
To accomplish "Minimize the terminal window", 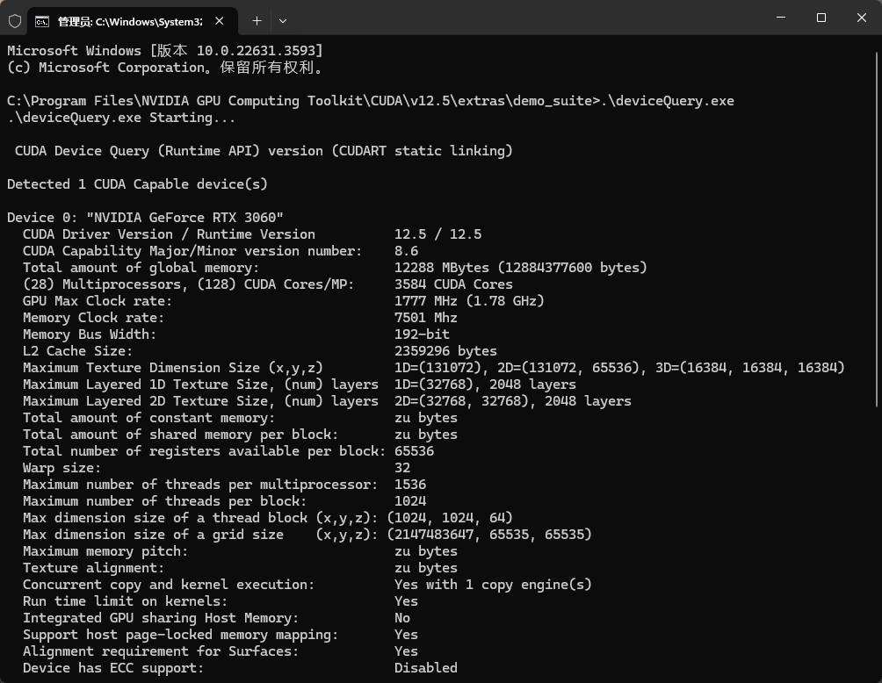I will 781,18.
